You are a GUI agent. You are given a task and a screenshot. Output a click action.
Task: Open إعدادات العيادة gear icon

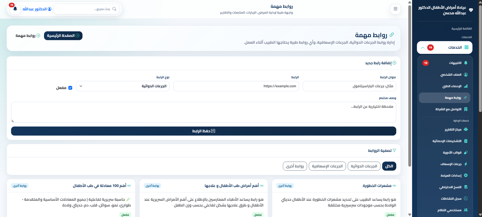(x=466, y=175)
